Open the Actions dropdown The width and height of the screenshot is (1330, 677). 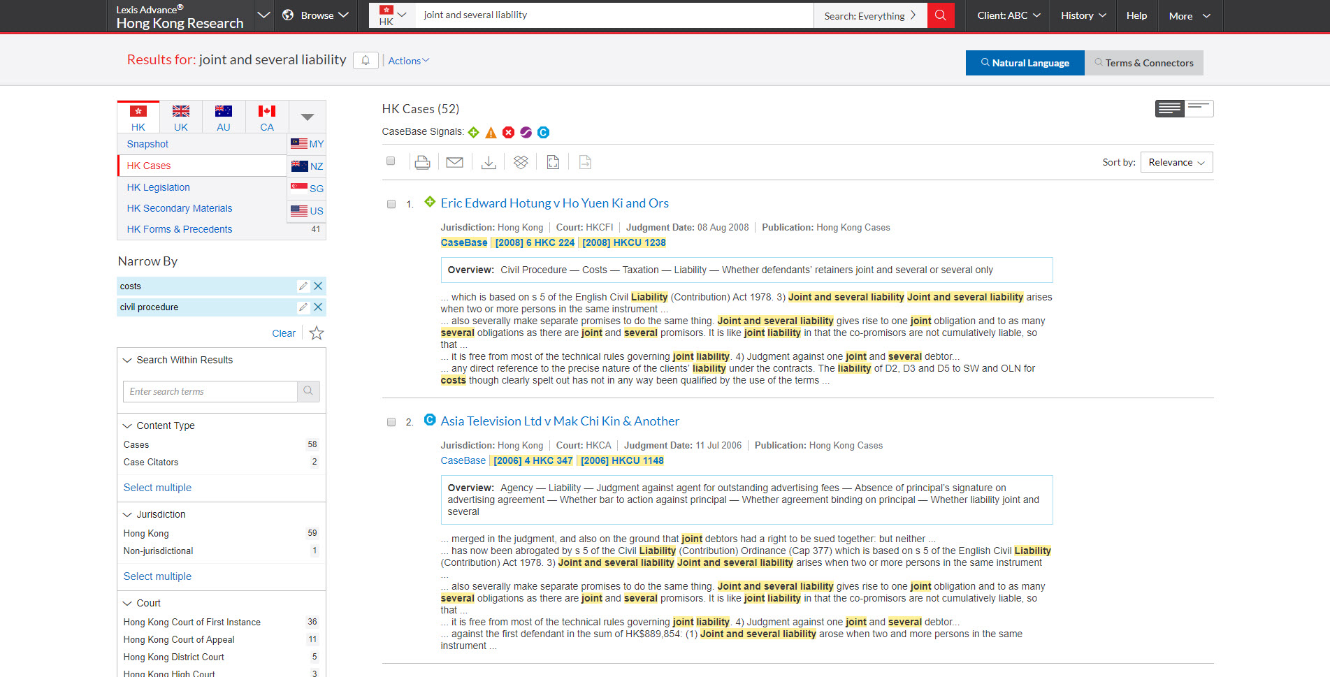(409, 61)
